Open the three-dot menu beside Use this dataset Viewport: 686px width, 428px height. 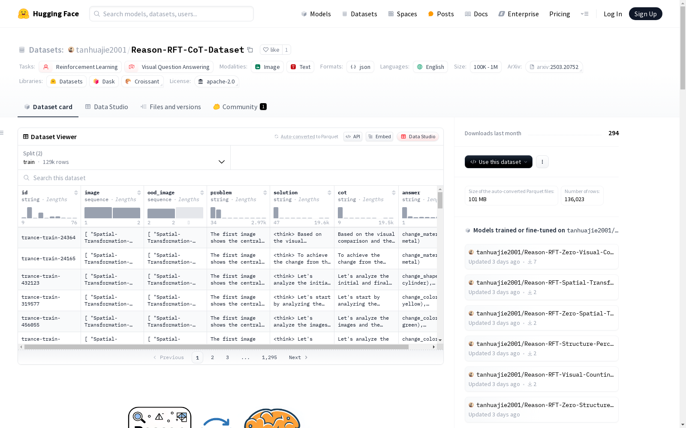pos(542,162)
